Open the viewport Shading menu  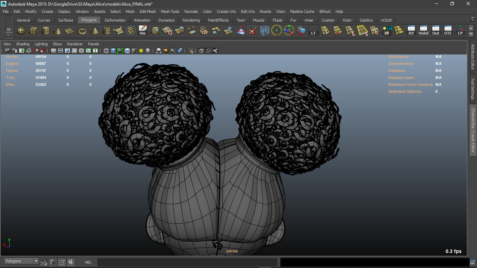(23, 44)
